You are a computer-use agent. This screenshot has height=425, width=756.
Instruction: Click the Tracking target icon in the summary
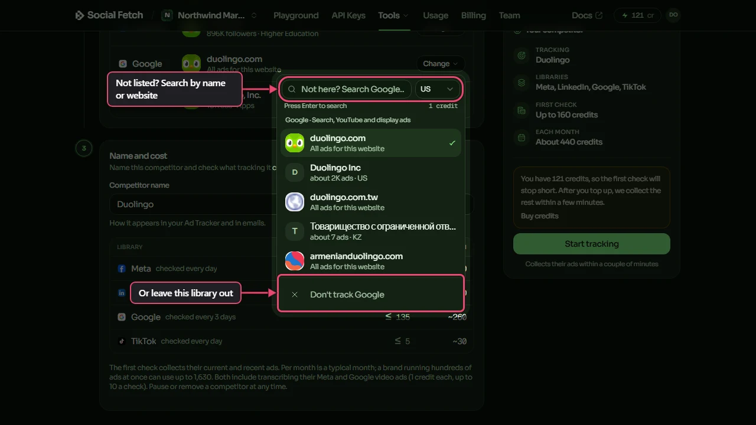pos(522,55)
